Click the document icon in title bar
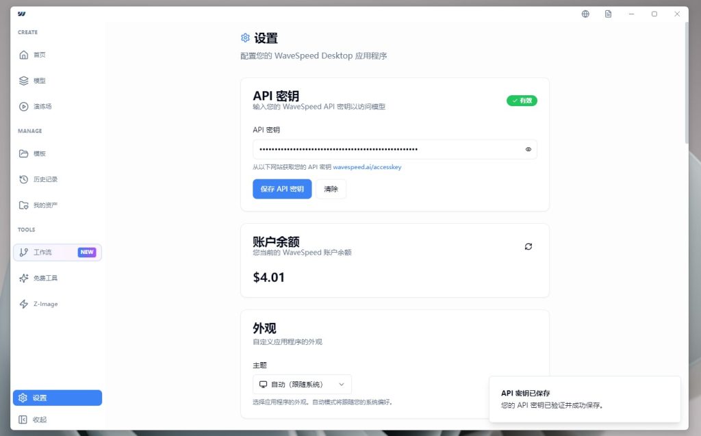 tap(608, 14)
